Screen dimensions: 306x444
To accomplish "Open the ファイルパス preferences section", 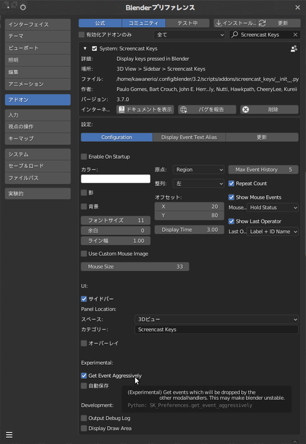I will 38,178.
